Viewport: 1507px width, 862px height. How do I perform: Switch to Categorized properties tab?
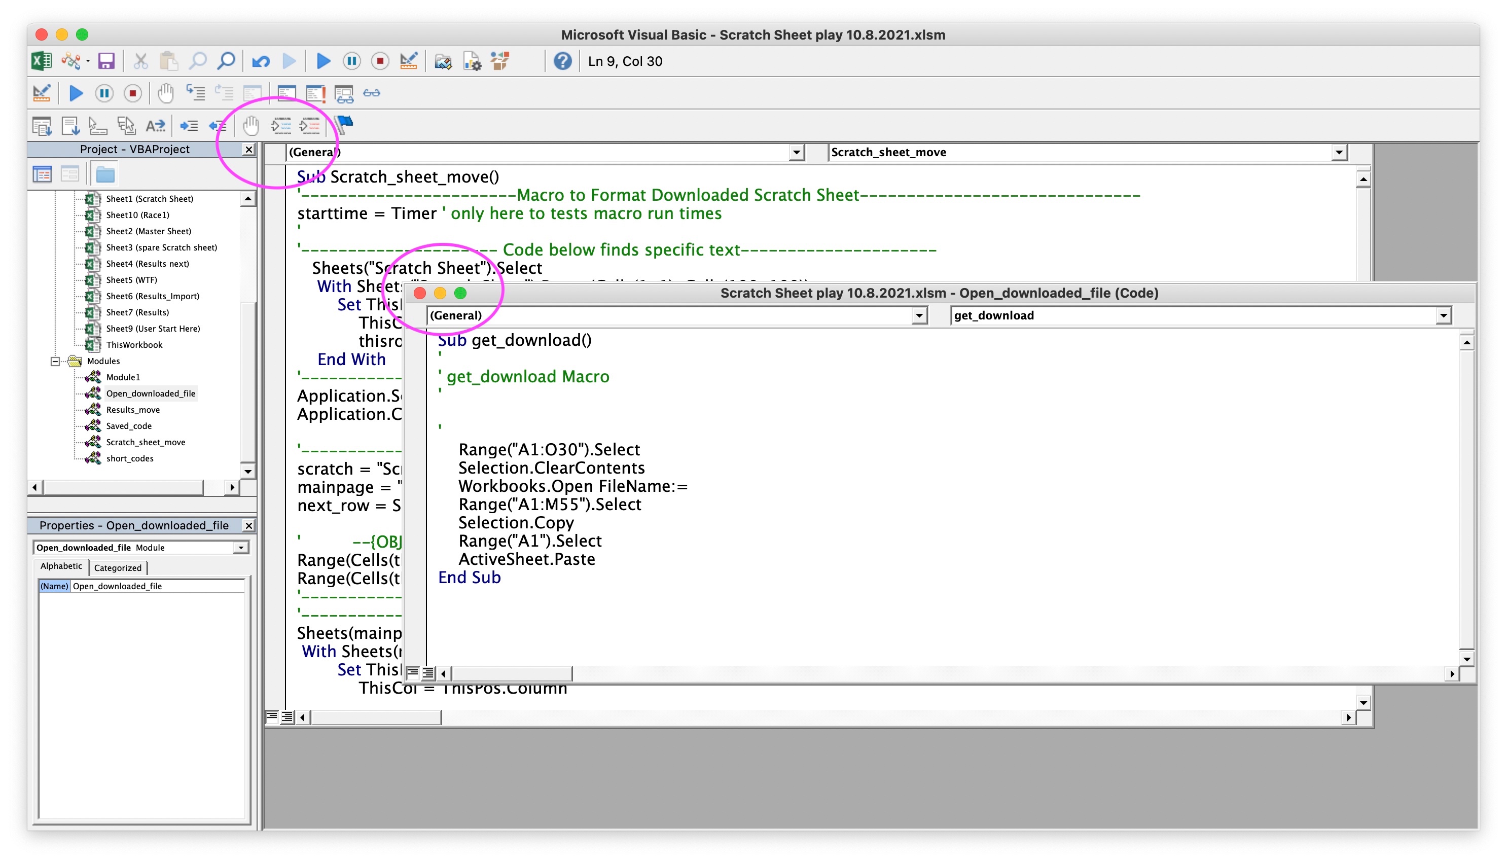(118, 568)
